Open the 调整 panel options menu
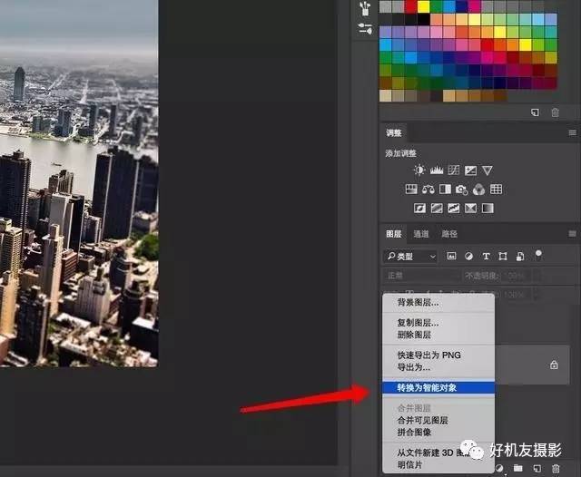 click(x=573, y=132)
